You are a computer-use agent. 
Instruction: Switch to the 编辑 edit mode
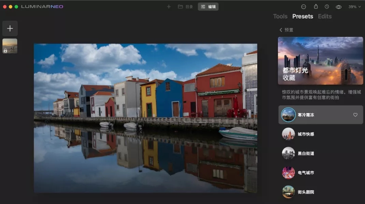click(208, 6)
